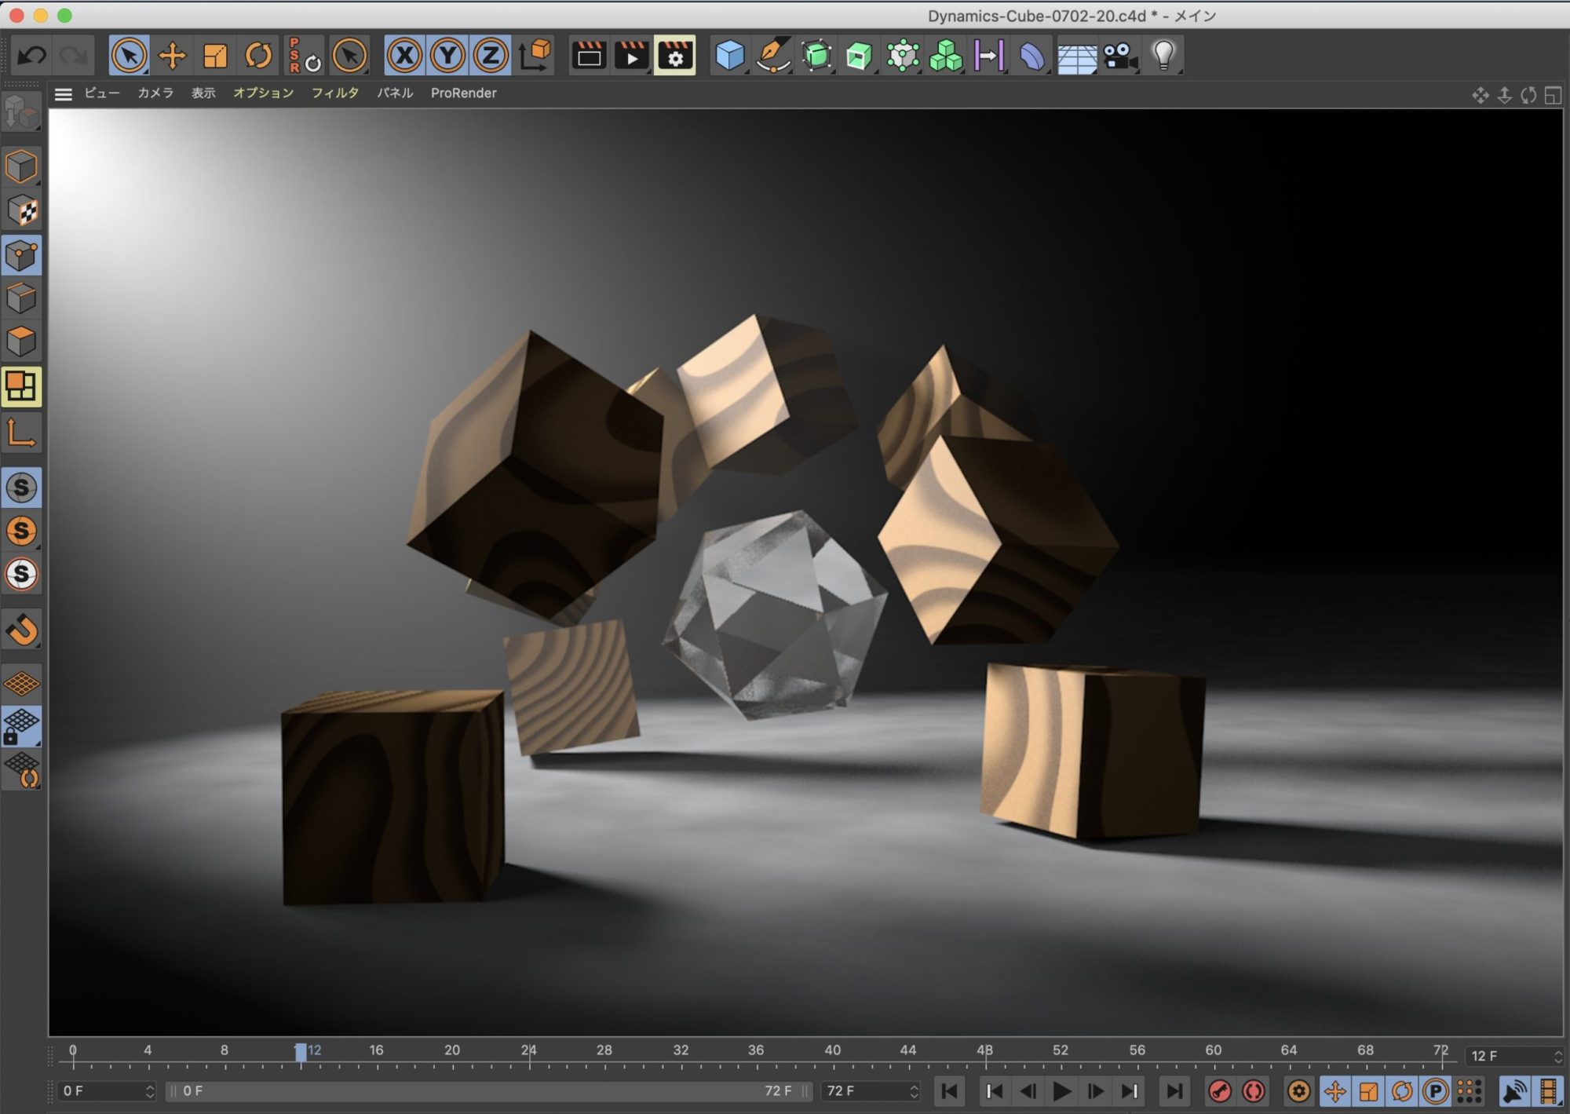The width and height of the screenshot is (1570, 1114).
Task: Open Edit Render Settings
Action: tap(674, 56)
